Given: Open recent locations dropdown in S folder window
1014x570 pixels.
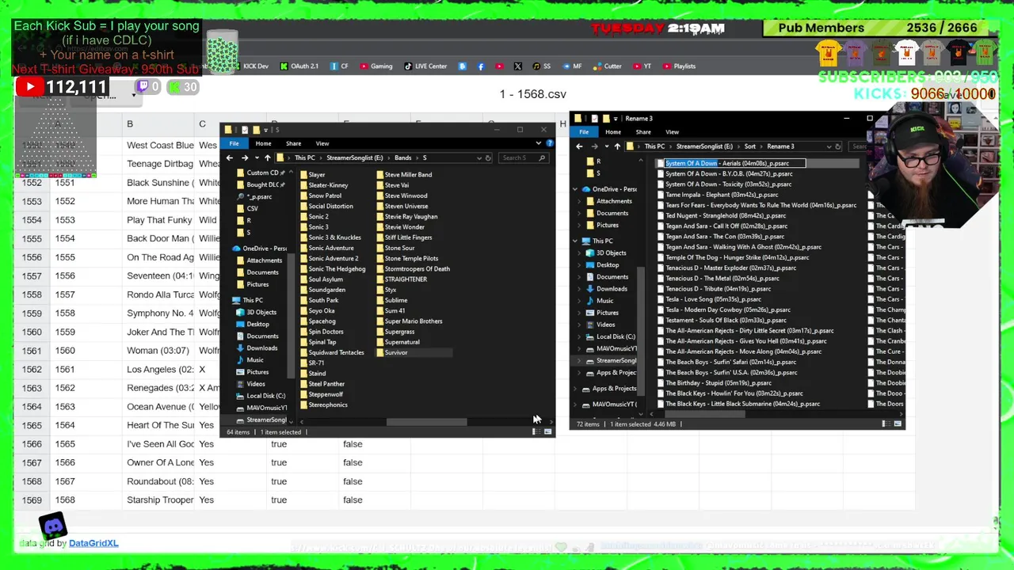Looking at the screenshot, I should point(256,158).
